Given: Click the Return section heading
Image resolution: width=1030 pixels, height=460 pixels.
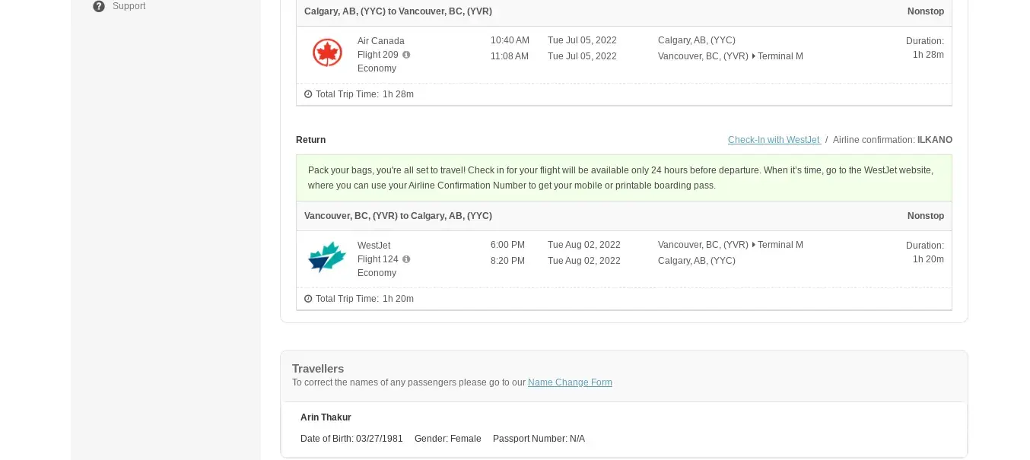Looking at the screenshot, I should (x=310, y=140).
